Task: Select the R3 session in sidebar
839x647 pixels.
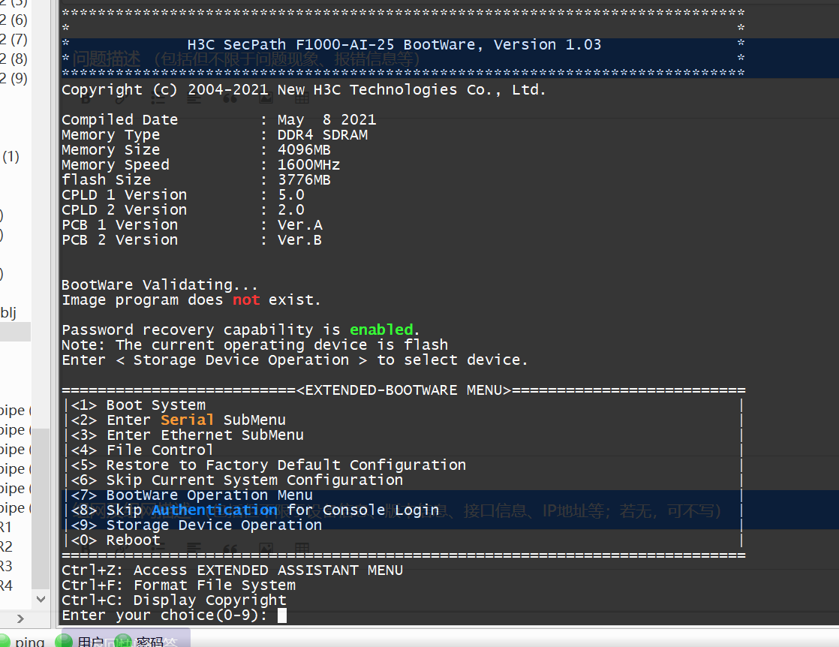Action: 7,566
